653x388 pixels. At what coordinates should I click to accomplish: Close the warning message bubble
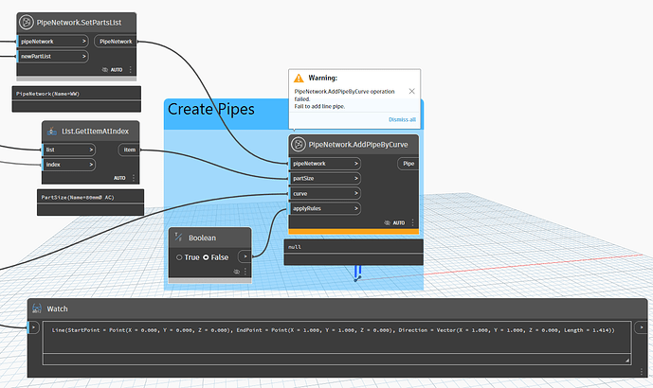coord(411,91)
